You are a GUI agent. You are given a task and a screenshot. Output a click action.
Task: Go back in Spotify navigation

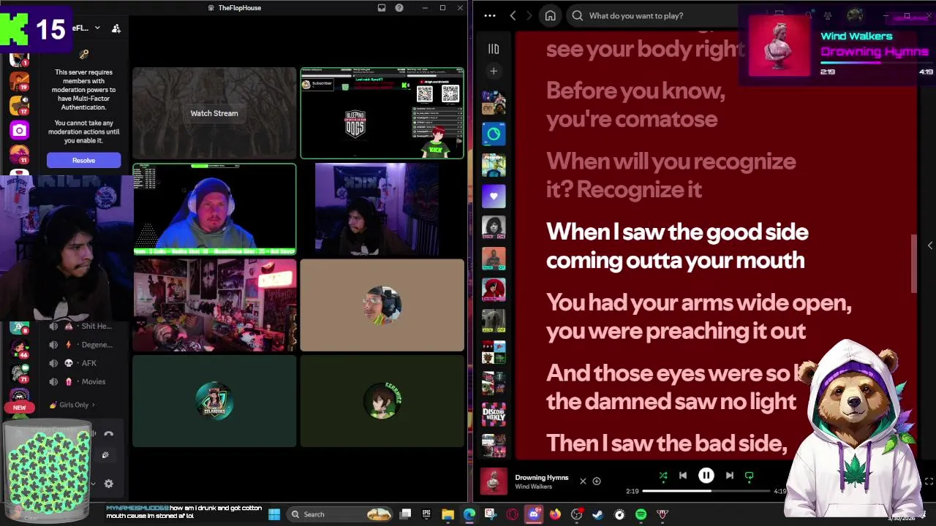coord(513,15)
